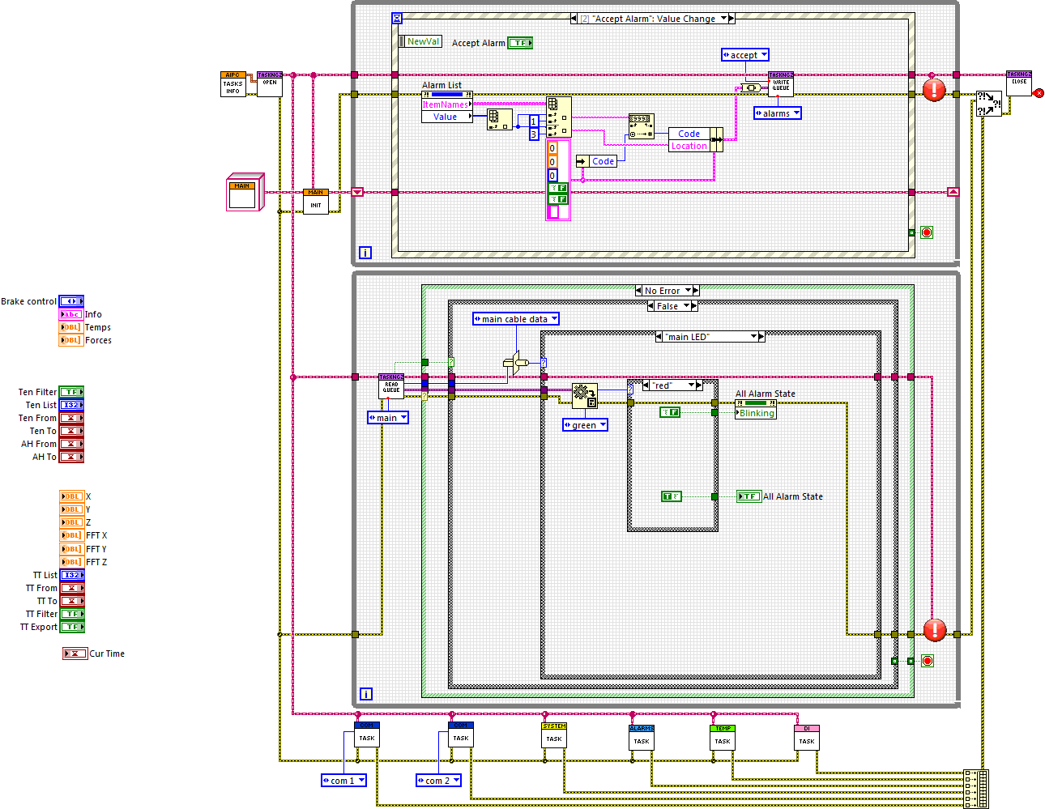Click the Accept Alarm boolean terminal
This screenshot has height=809, width=1045.
point(520,43)
